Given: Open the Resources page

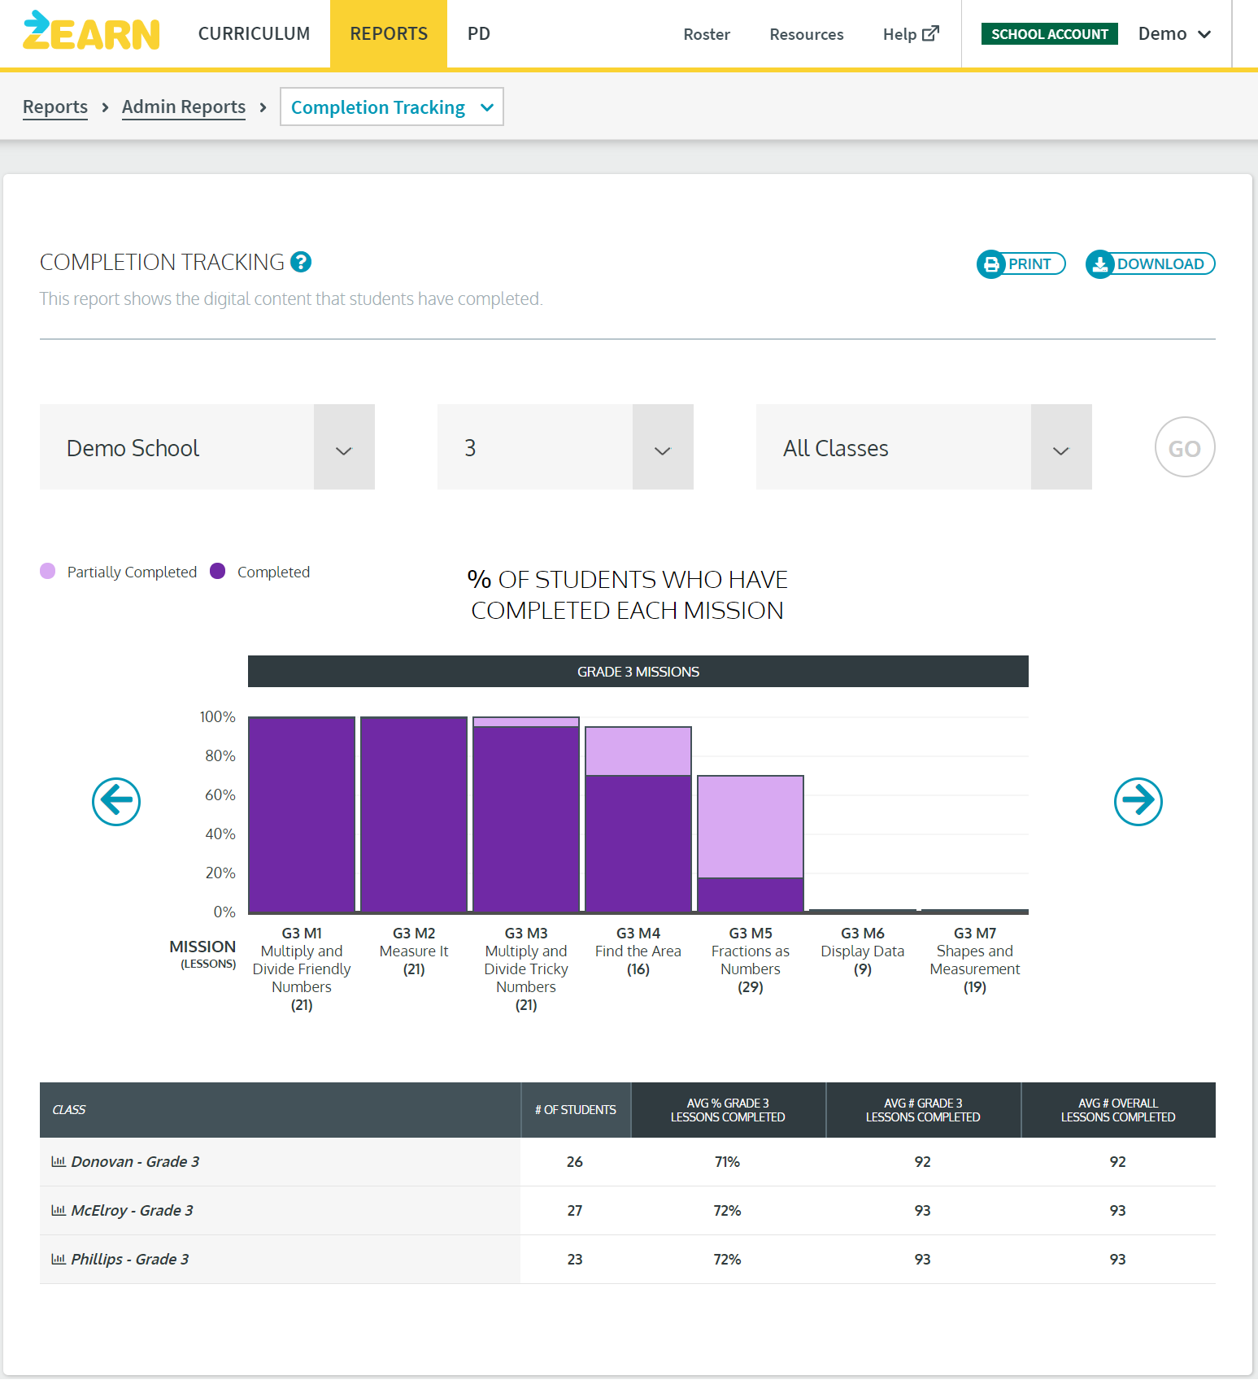Looking at the screenshot, I should tap(807, 34).
